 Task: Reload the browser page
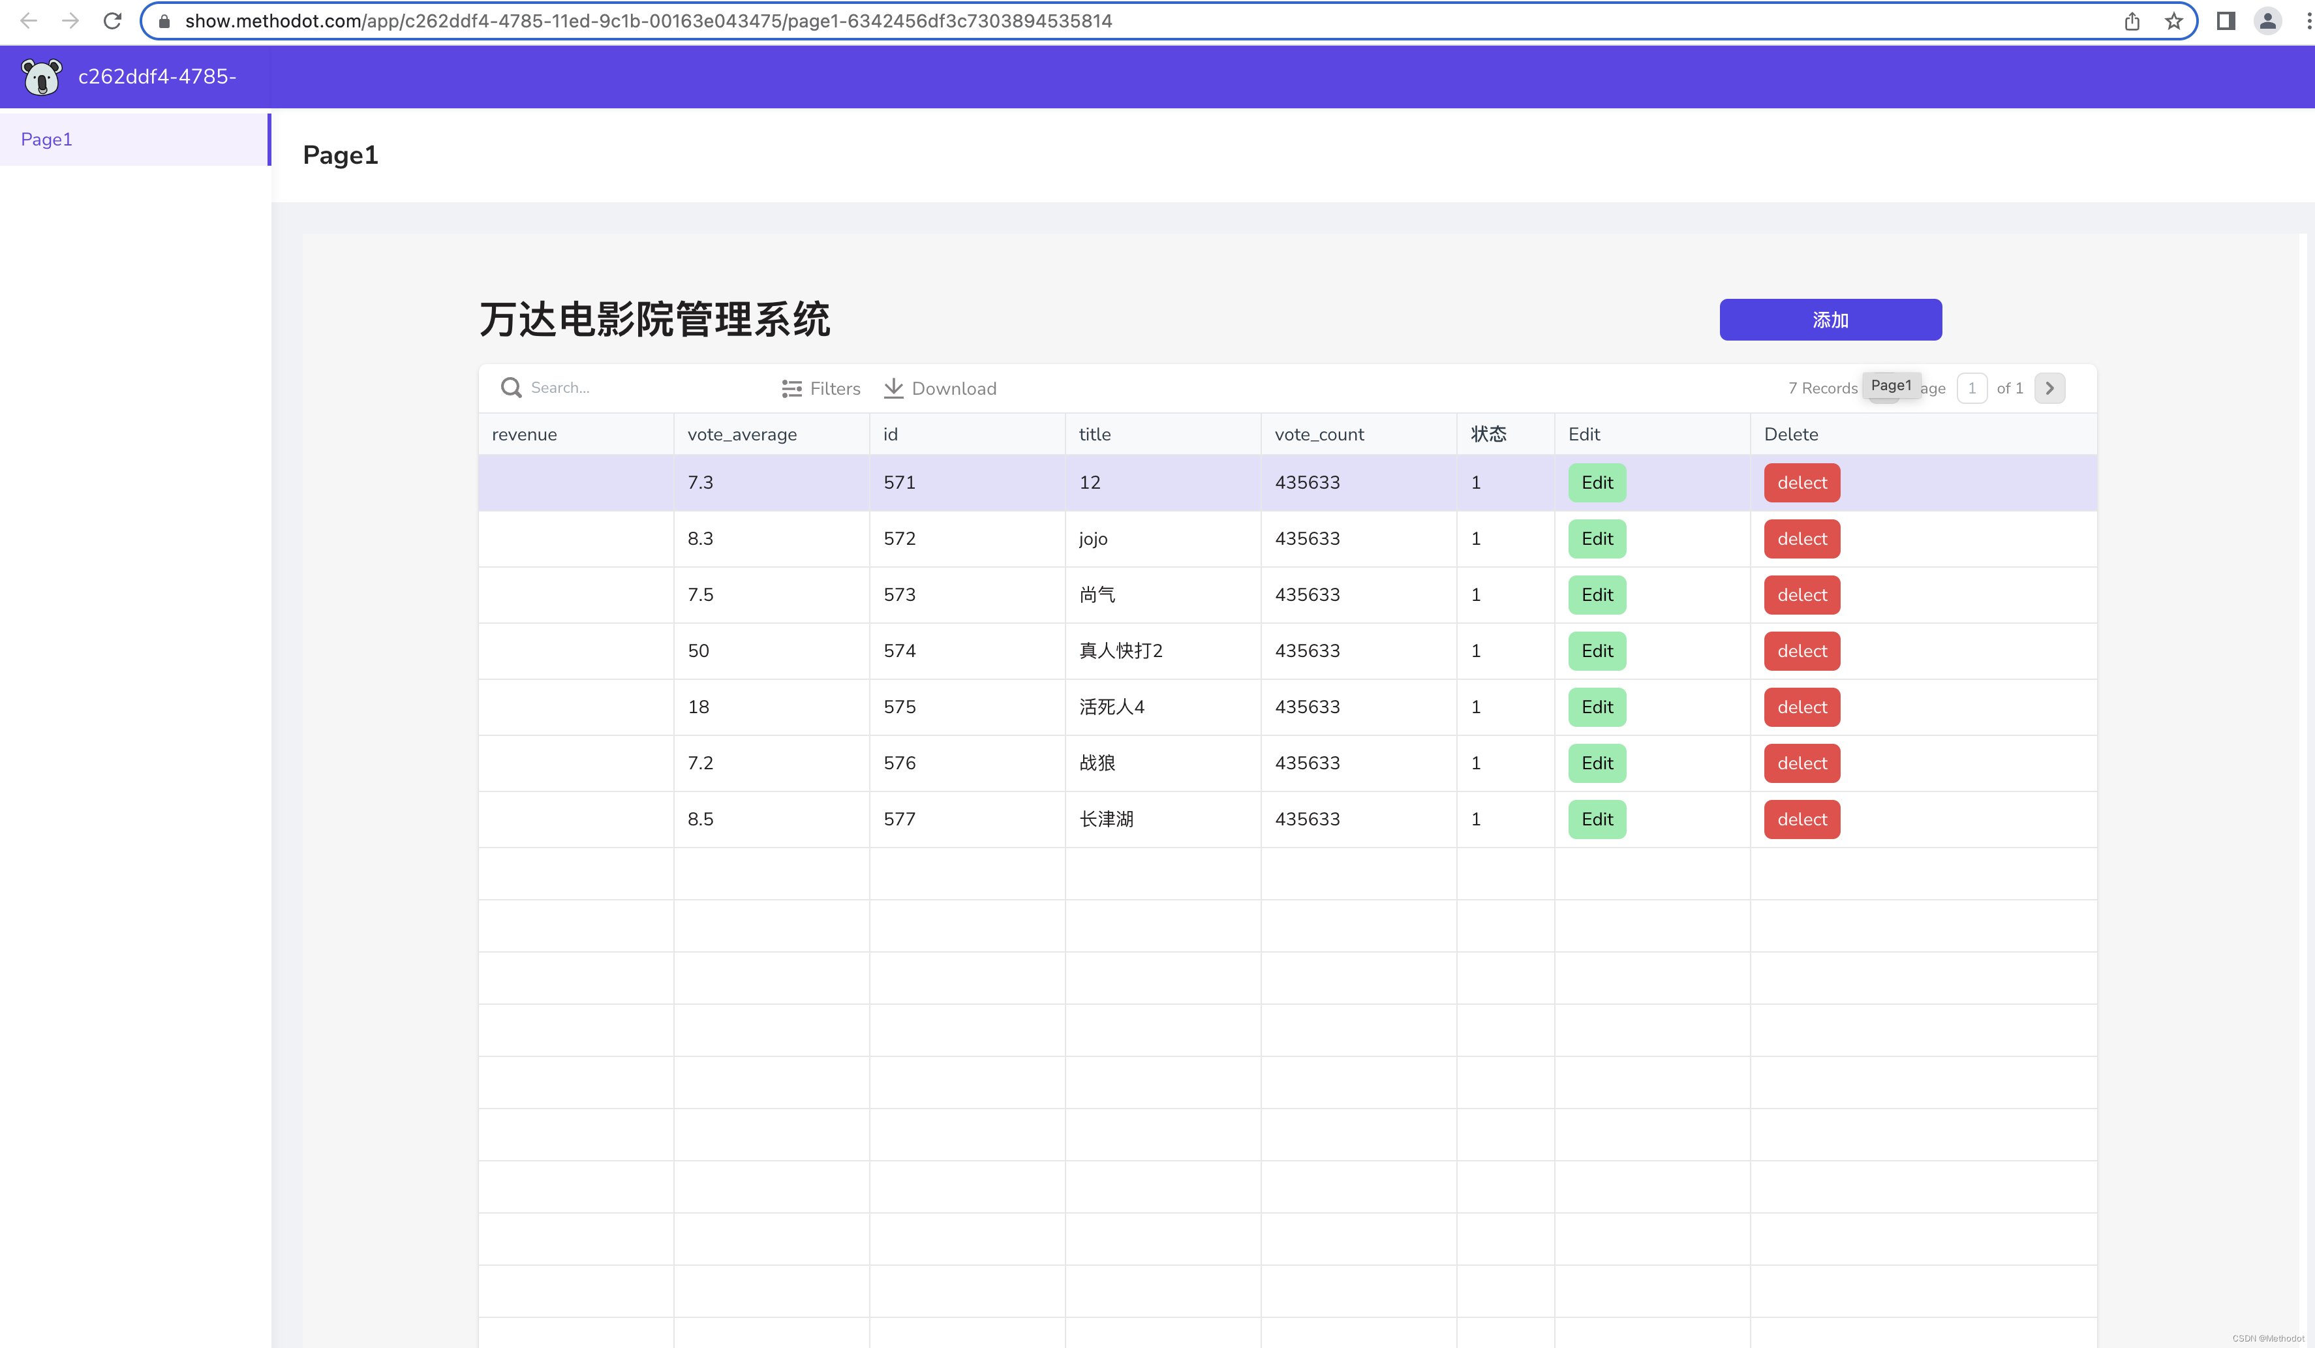click(112, 20)
